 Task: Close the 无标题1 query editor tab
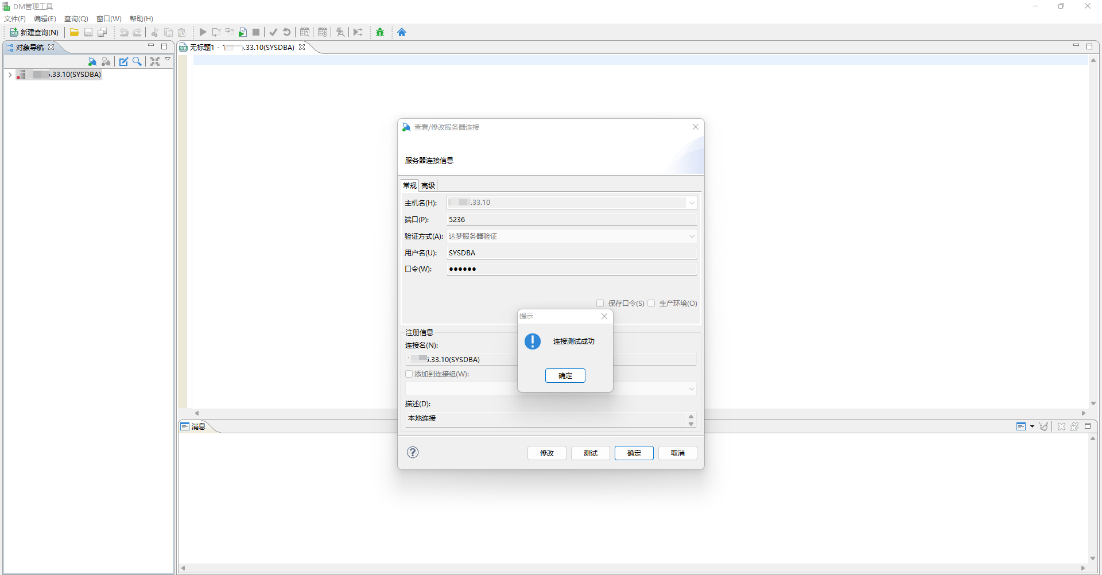302,47
